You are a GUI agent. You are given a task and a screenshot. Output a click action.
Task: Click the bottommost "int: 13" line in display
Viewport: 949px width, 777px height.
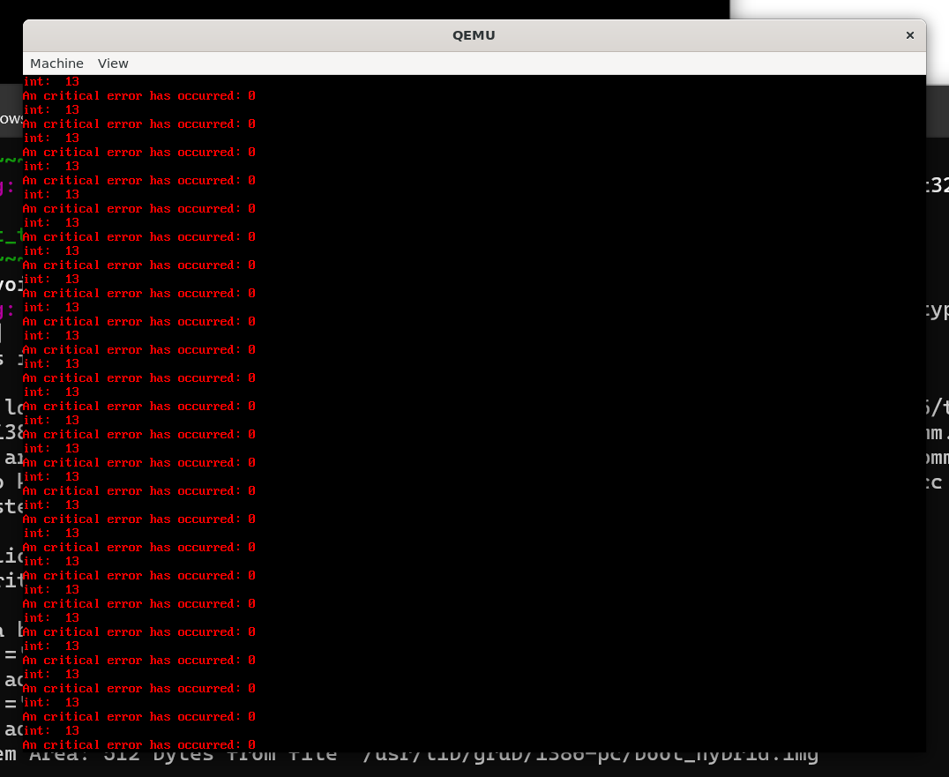pos(51,731)
